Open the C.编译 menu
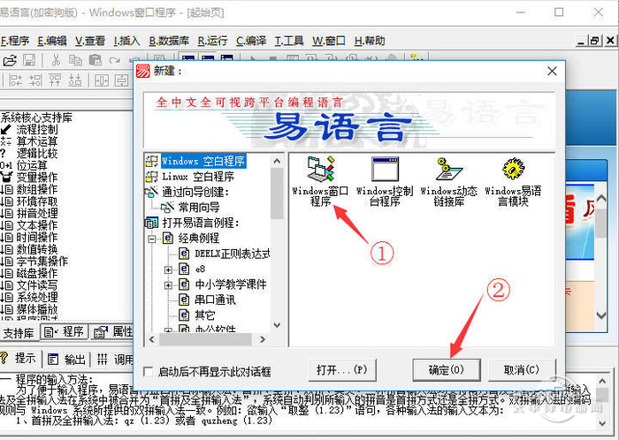619x440 pixels. [x=251, y=41]
